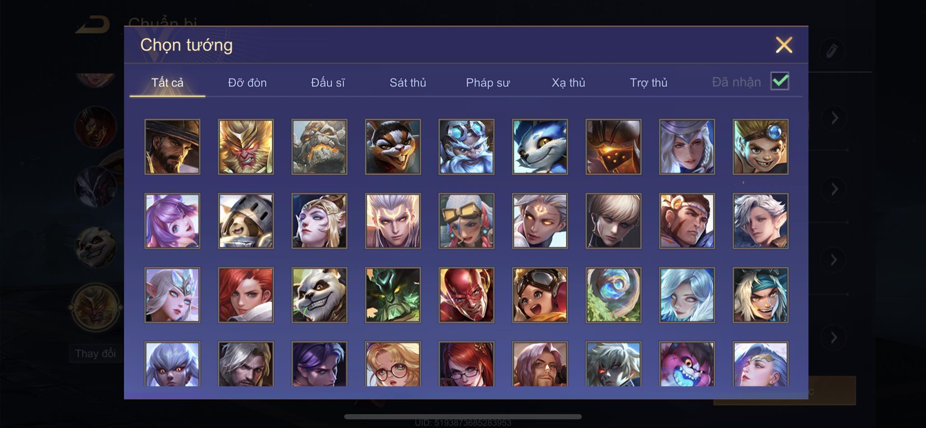The width and height of the screenshot is (926, 428).
Task: Pick the rock golem hero
Action: 319,146
